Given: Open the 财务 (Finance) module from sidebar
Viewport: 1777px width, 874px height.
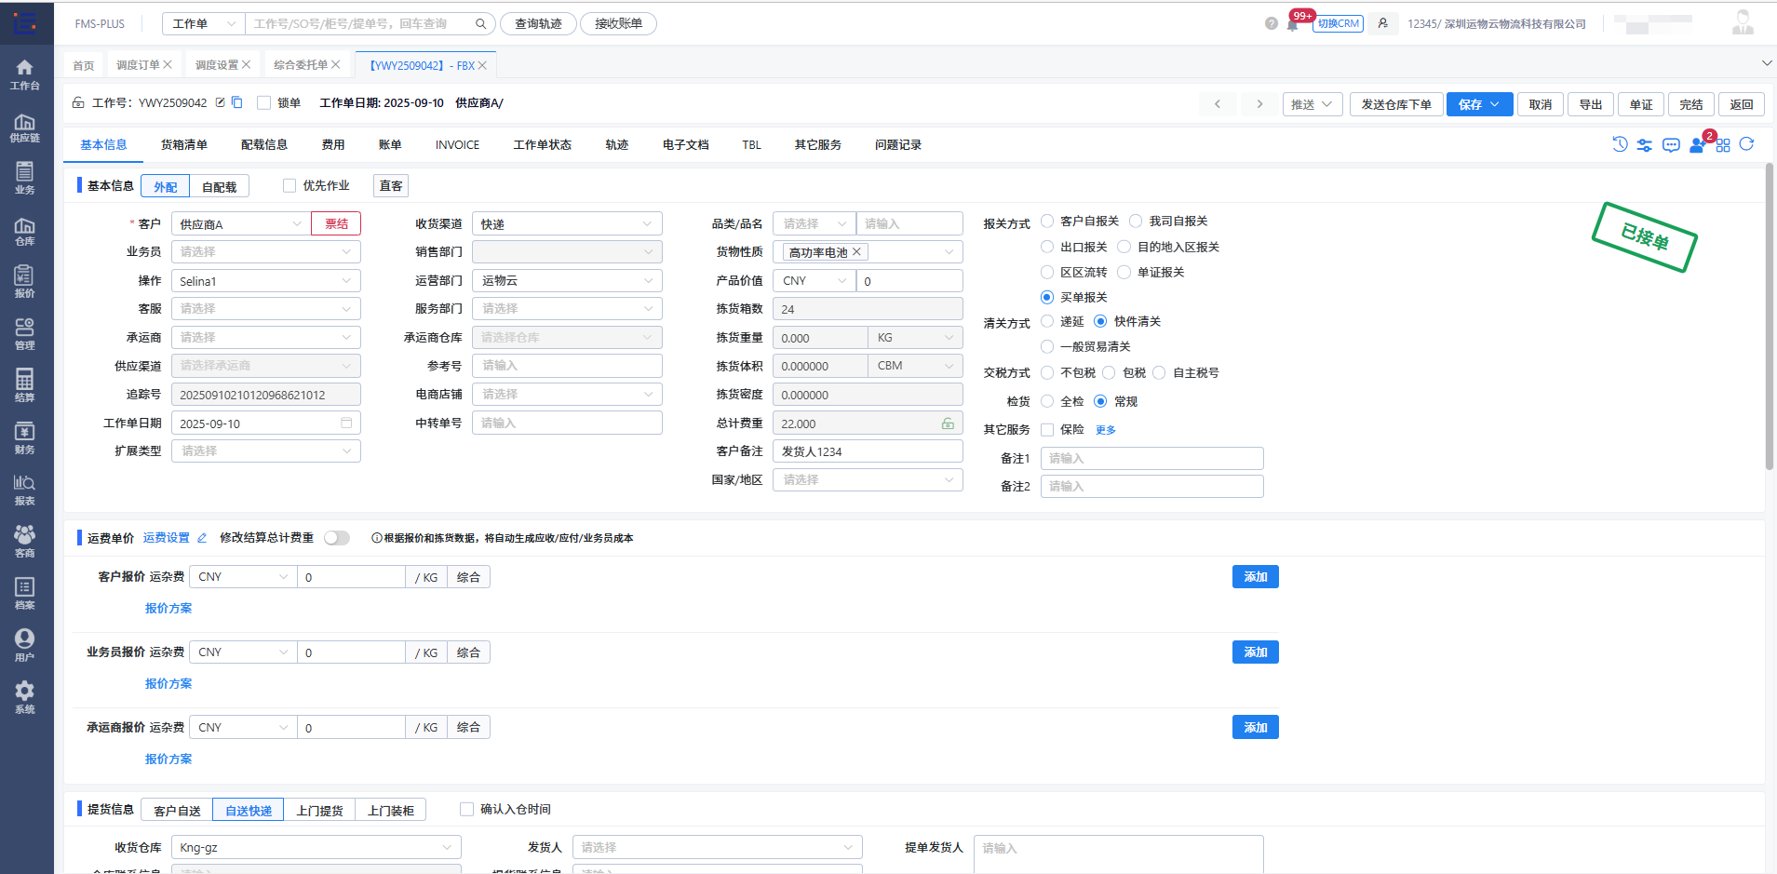Looking at the screenshot, I should pyautogui.click(x=25, y=437).
